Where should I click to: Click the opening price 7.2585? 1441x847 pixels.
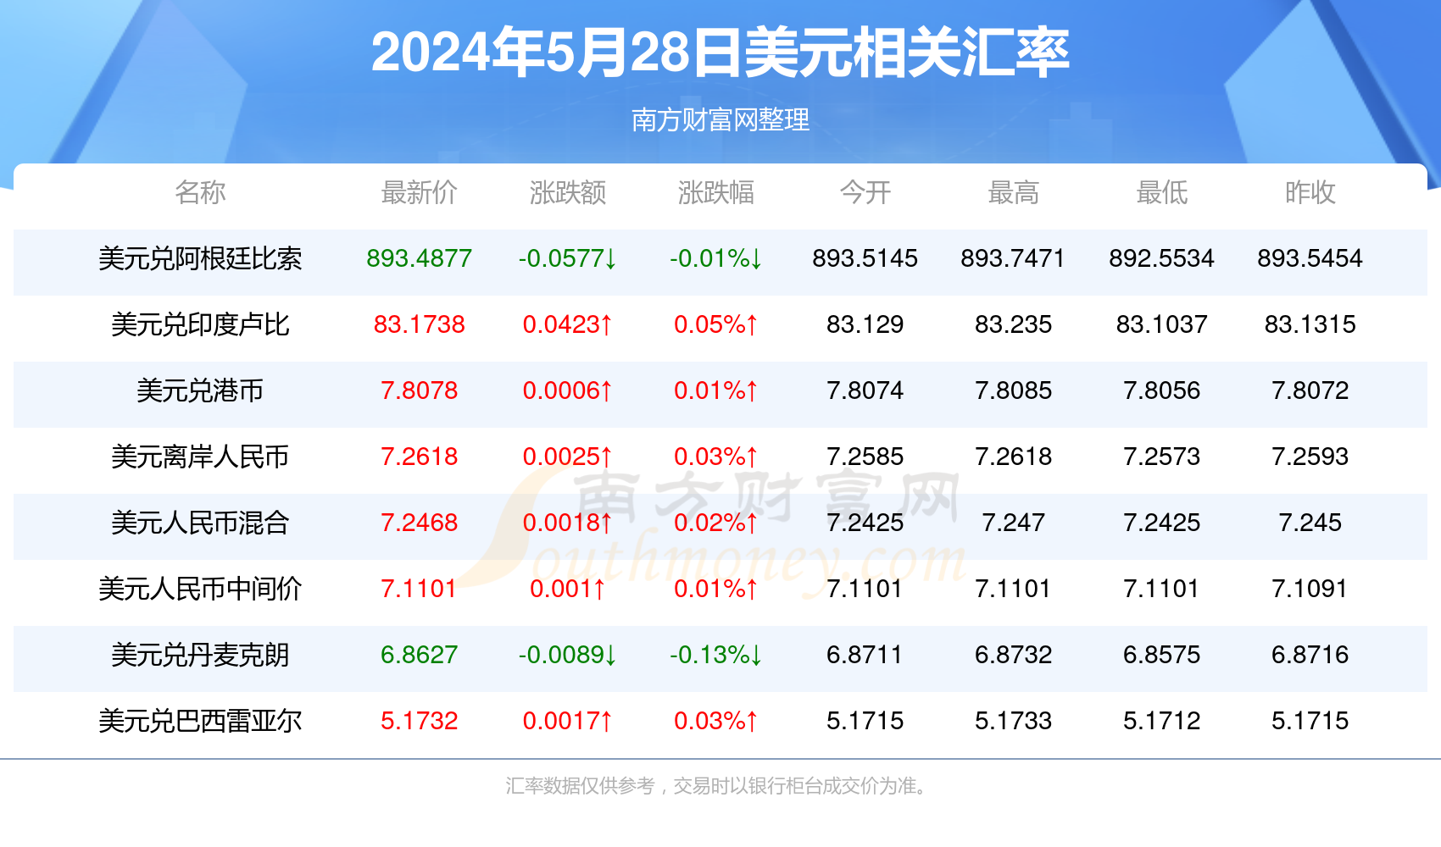point(865,457)
